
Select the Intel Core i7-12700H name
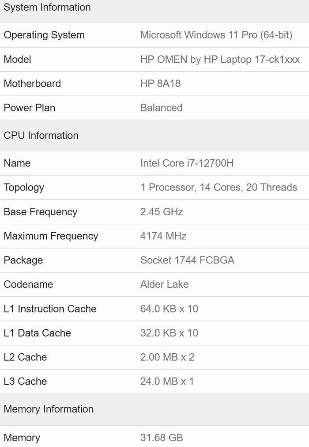(x=187, y=163)
